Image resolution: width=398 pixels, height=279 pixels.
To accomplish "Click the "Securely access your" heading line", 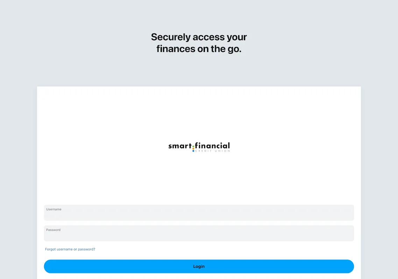I will point(199,37).
